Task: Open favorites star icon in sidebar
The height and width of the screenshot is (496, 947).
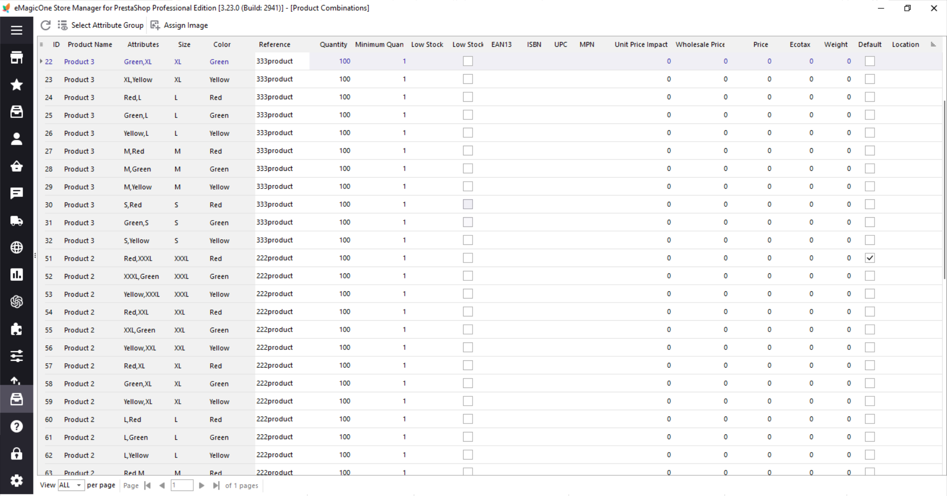Action: pos(16,85)
